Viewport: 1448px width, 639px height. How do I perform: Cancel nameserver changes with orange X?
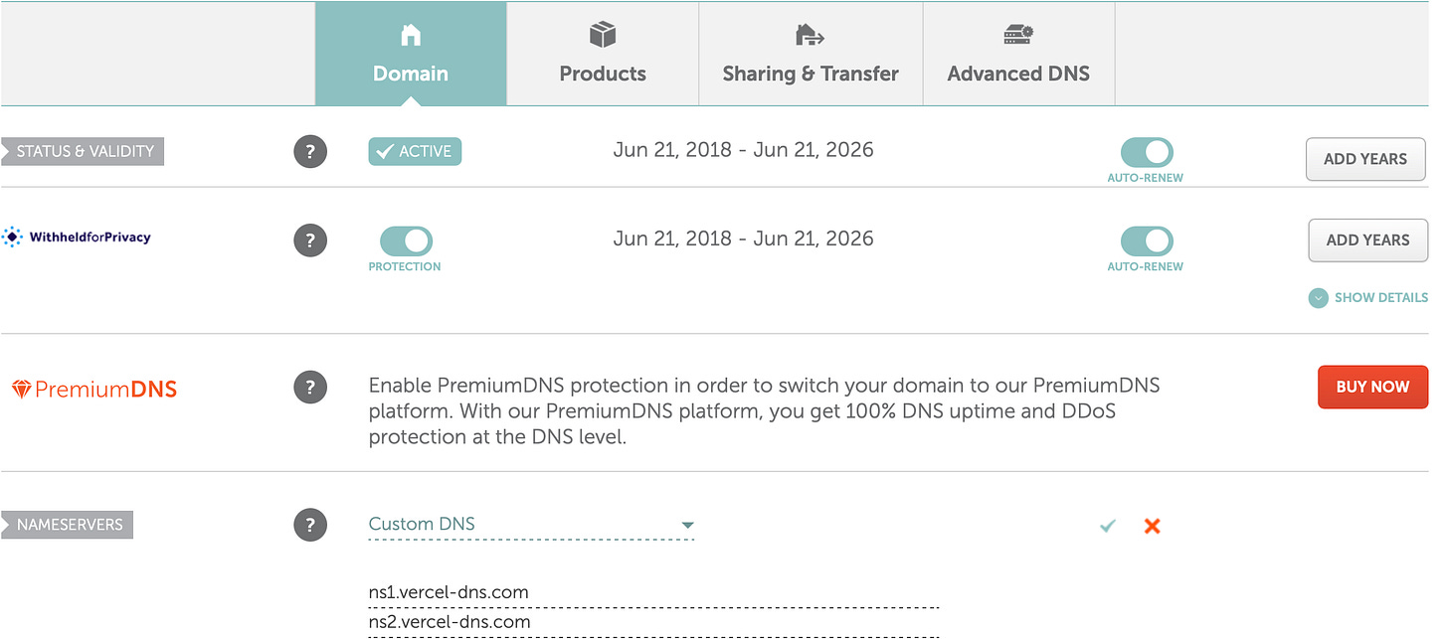tap(1152, 526)
